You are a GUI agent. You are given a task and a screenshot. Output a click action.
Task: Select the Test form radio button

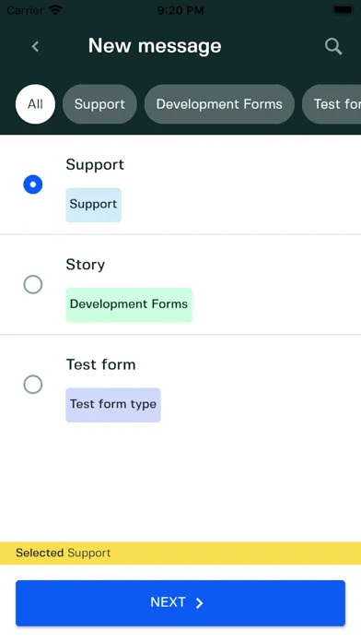(x=33, y=384)
